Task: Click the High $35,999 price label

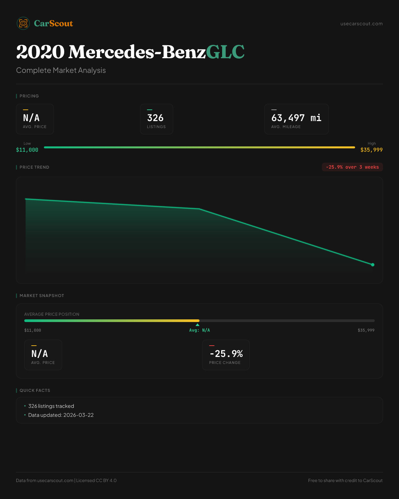Action: pos(371,150)
